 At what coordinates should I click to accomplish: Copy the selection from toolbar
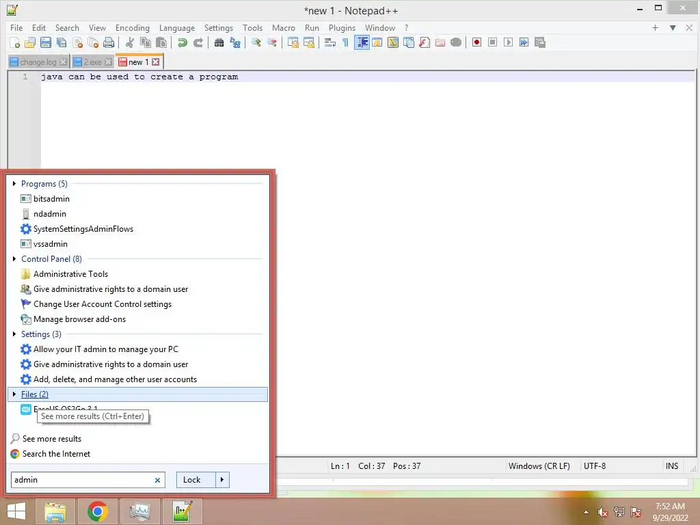[146, 42]
